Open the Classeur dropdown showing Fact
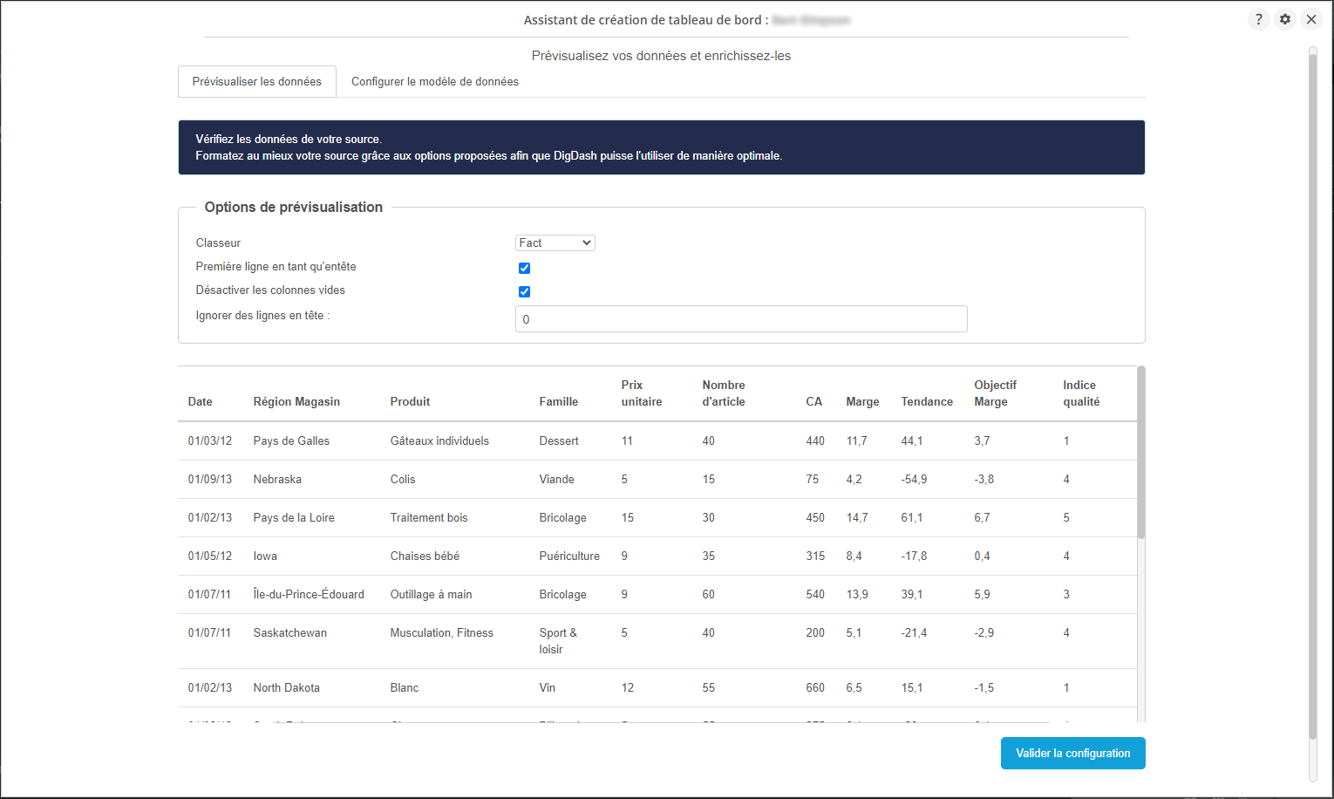Screen dimensions: 1334x799 pyautogui.click(x=555, y=242)
